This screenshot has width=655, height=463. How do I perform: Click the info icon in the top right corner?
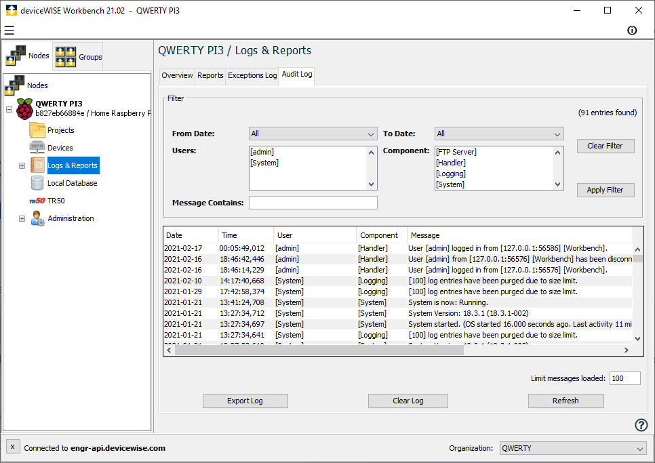tap(632, 30)
